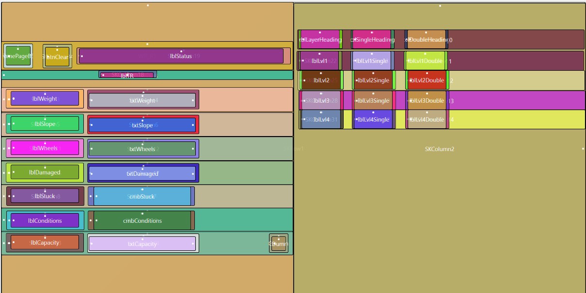Viewport: 586px width, 293px height.
Task: Select the lblLvl4Single label
Action: (x=373, y=120)
